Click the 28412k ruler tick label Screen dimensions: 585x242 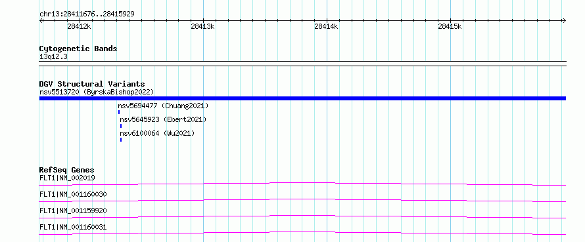click(79, 26)
